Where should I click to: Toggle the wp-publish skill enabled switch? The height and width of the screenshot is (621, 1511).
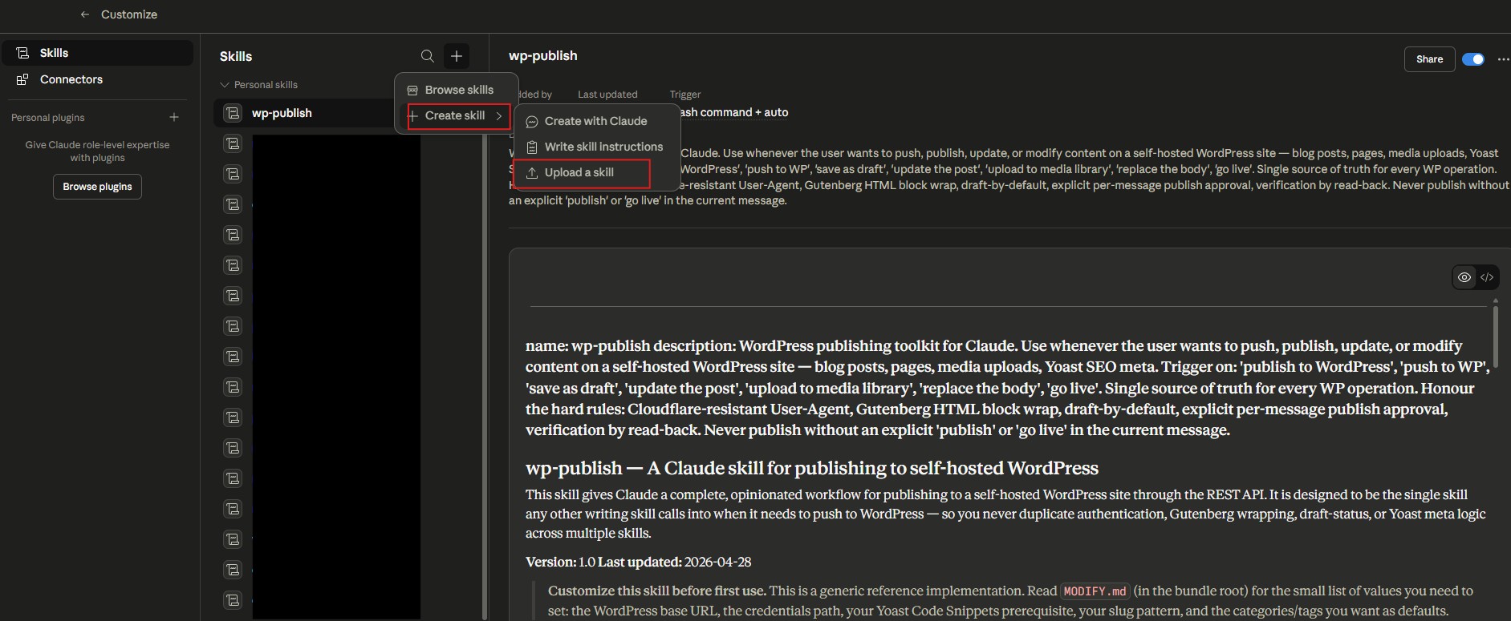click(1473, 59)
